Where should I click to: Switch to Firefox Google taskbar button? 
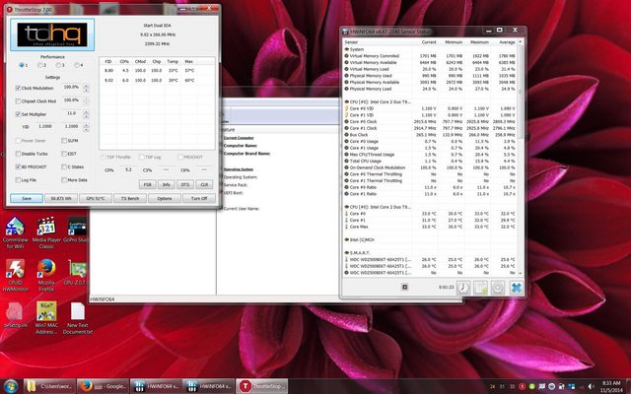[103, 386]
